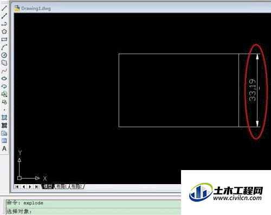Select the Revision Cloud tool
This screenshot has width=271, height=215.
coord(4,63)
